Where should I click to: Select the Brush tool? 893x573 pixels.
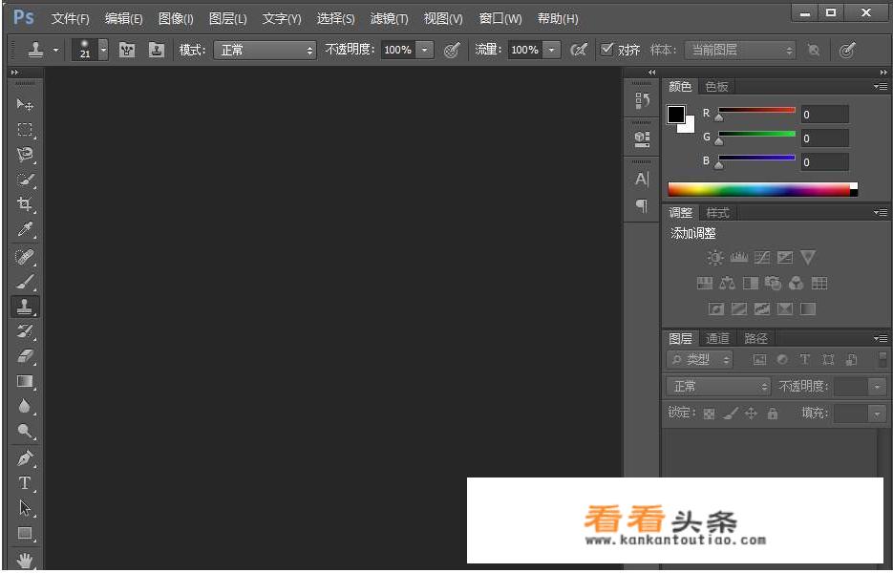pos(25,282)
